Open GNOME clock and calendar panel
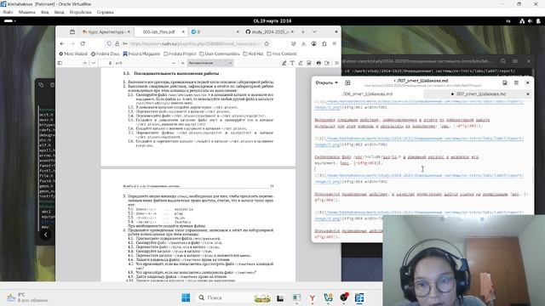Screen dimensions: 545x306 (x=272, y=20)
